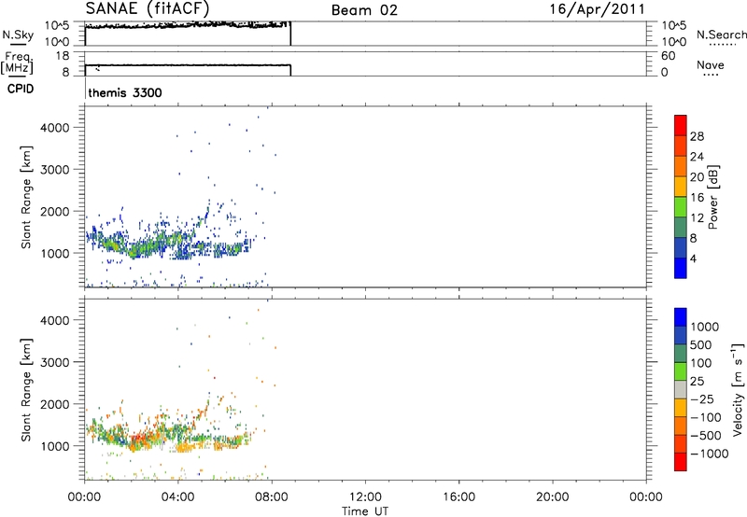Click the '2000' range label on the velocity panel
The height and width of the screenshot is (517, 747).
55,404
